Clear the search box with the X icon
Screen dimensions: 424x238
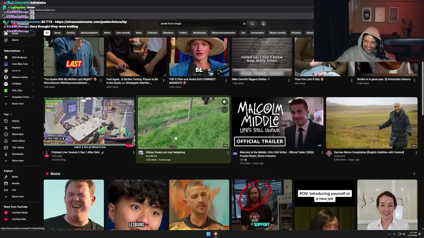click(x=244, y=23)
